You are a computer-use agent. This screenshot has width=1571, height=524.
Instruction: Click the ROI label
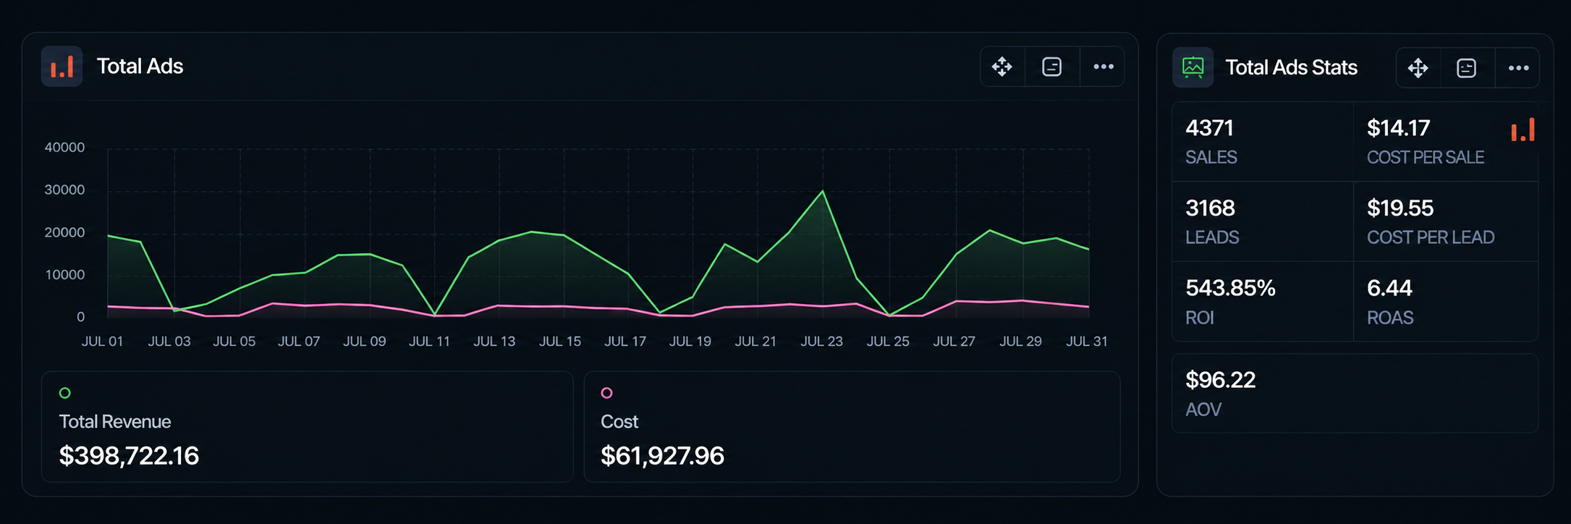1199,318
